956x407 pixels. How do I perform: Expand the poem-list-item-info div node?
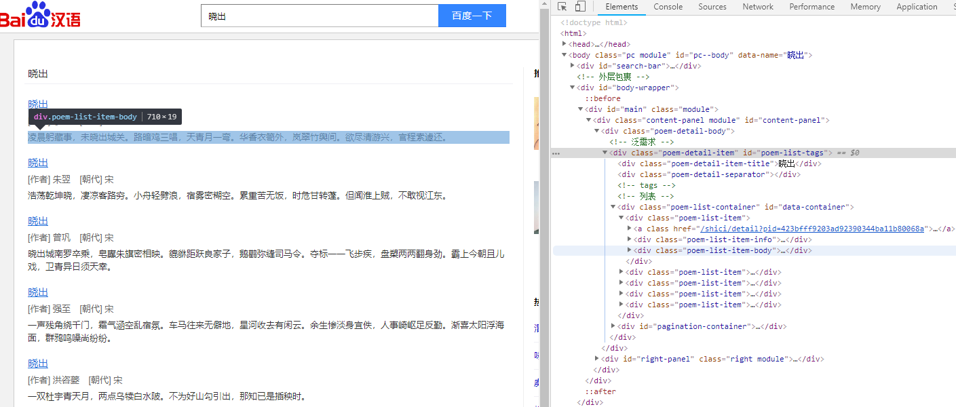[x=630, y=239]
